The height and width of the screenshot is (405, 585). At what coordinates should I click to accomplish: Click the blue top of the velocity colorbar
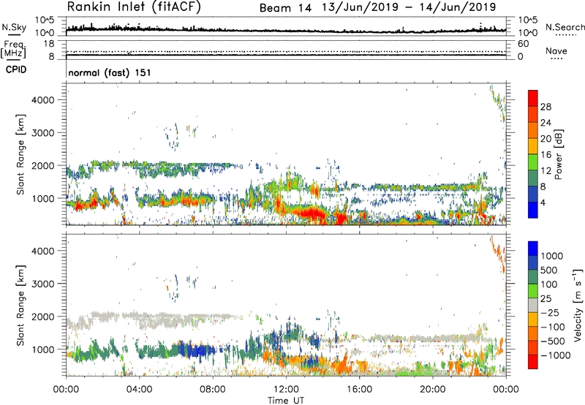click(533, 249)
